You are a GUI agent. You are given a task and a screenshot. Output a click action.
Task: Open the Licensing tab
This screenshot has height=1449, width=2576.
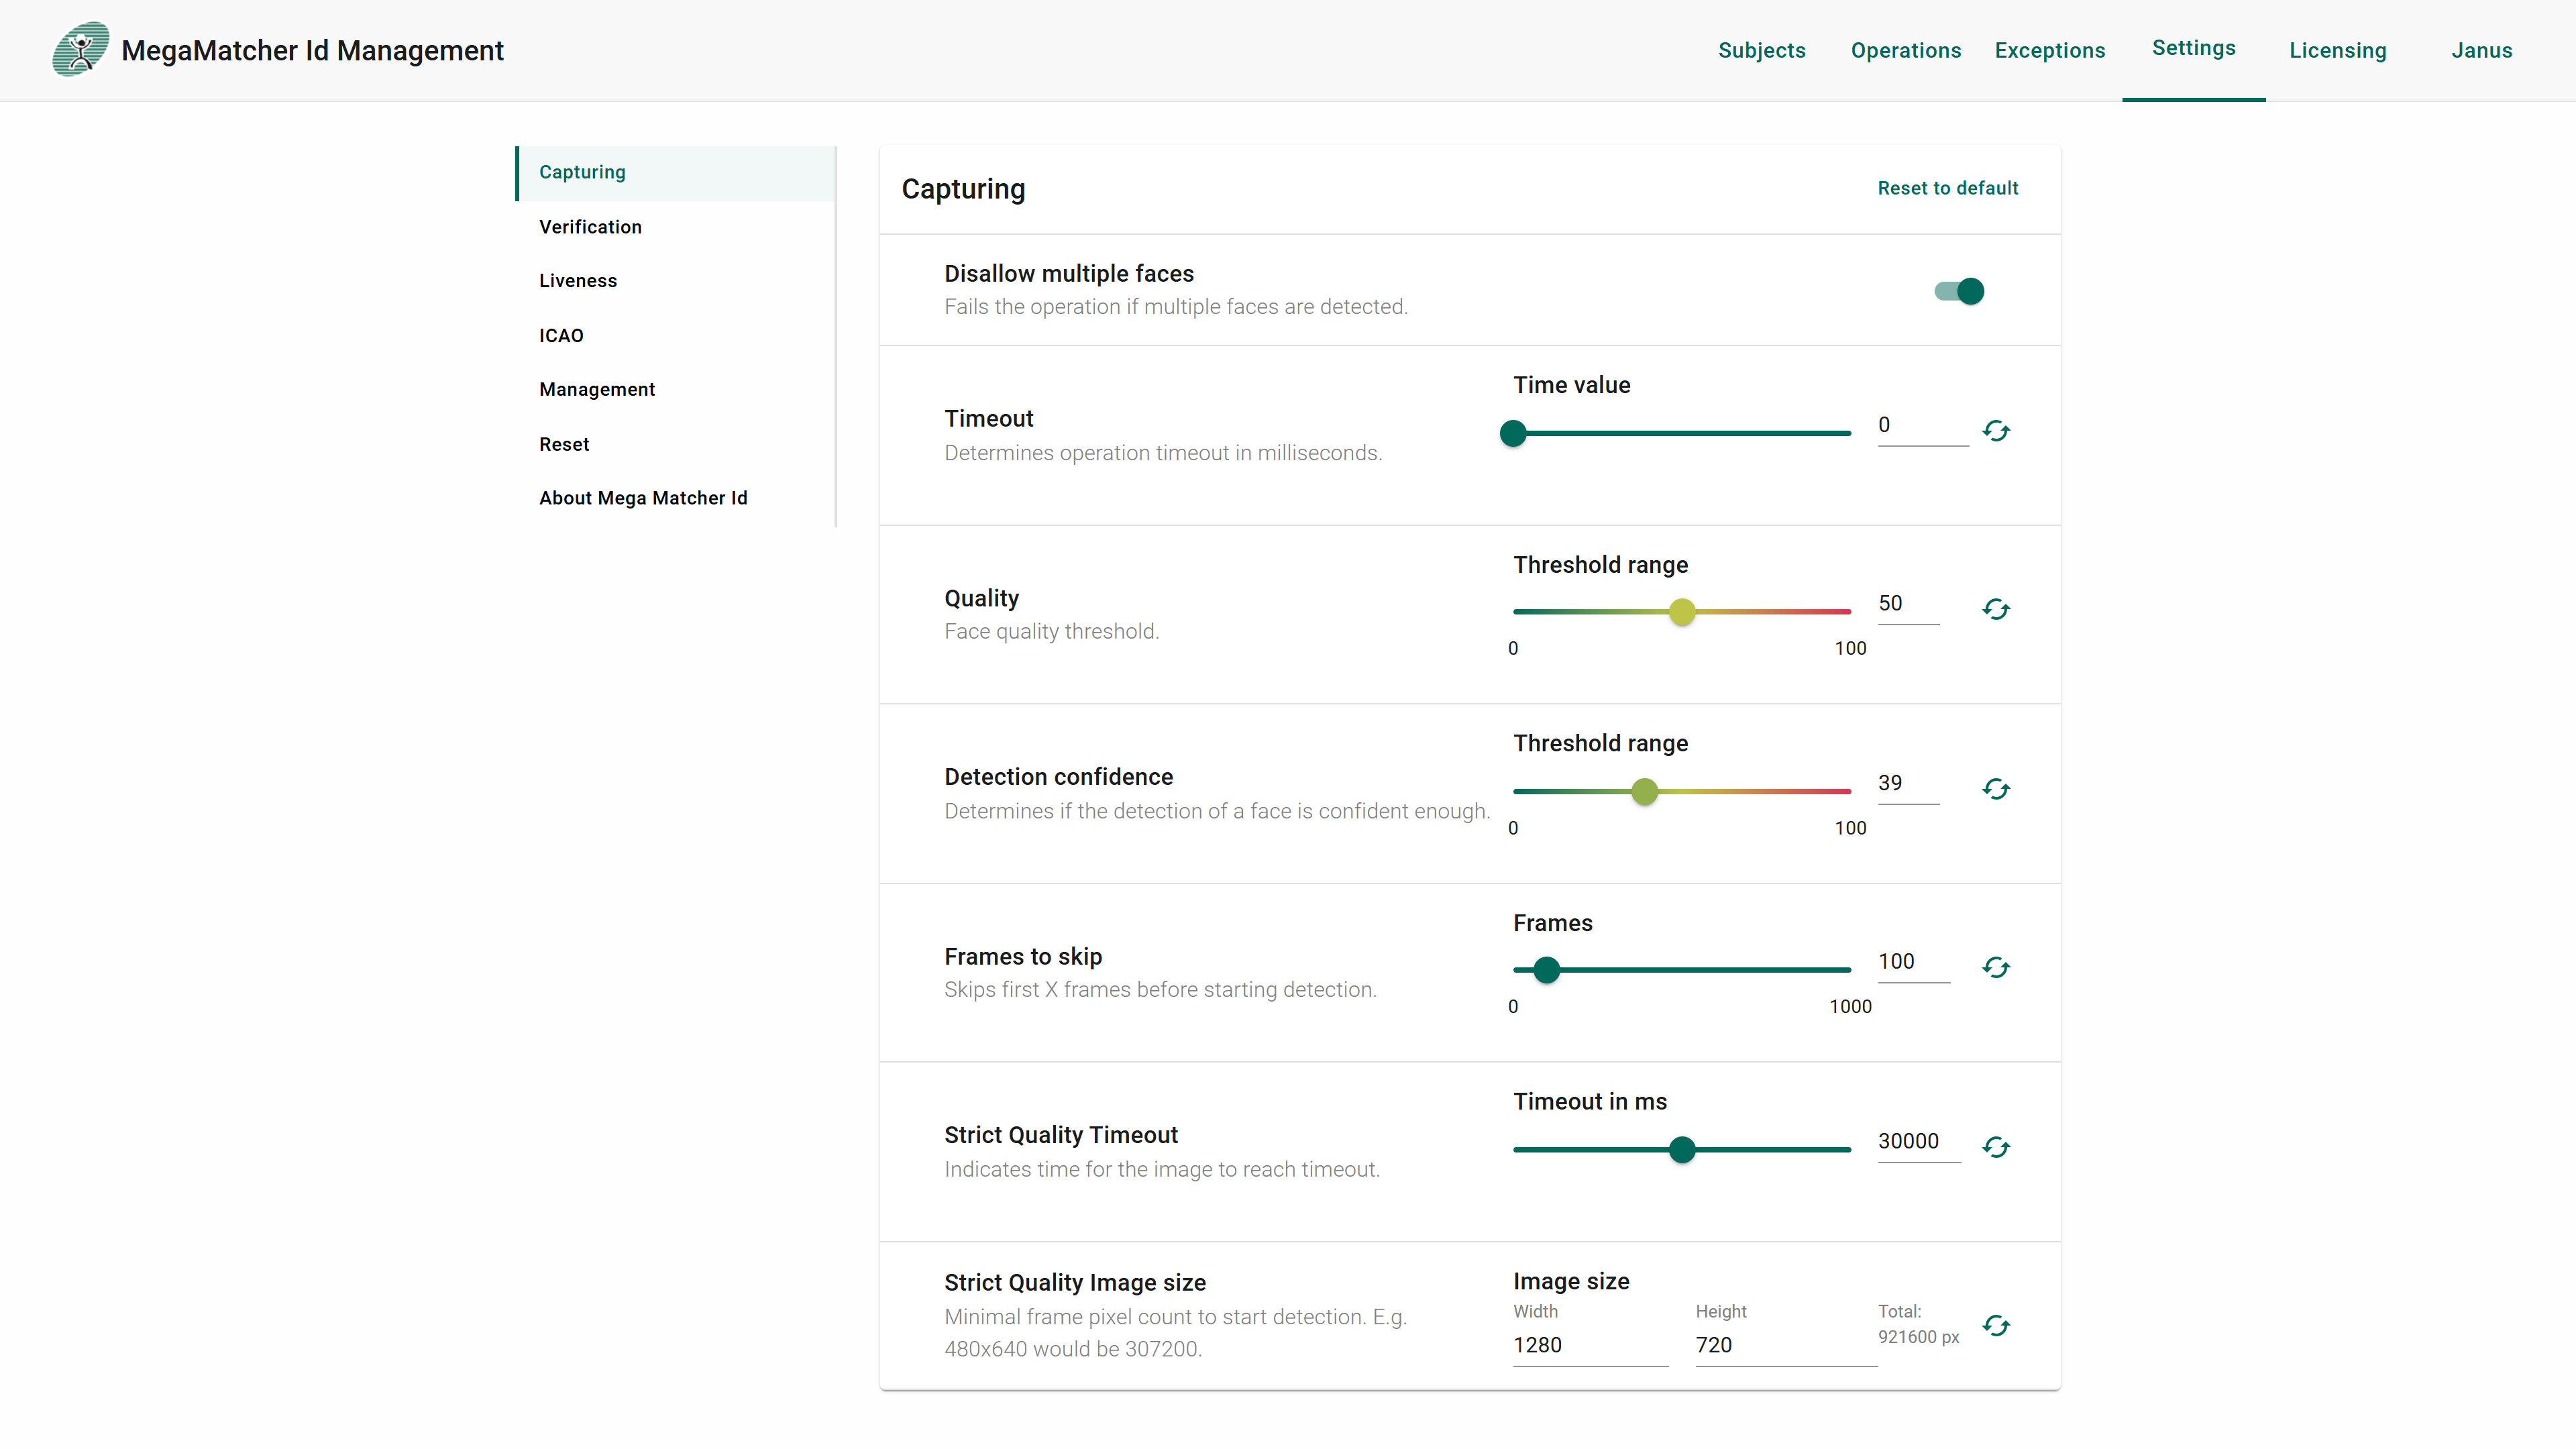[x=2338, y=50]
